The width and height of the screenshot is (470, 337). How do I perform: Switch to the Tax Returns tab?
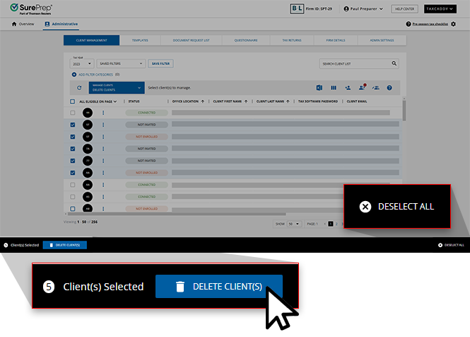tap(292, 40)
